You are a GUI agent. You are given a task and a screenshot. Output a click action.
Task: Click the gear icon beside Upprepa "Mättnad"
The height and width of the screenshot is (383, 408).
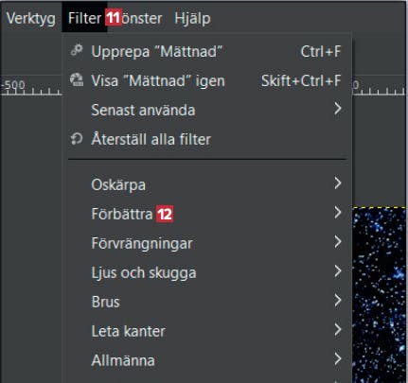(x=77, y=50)
